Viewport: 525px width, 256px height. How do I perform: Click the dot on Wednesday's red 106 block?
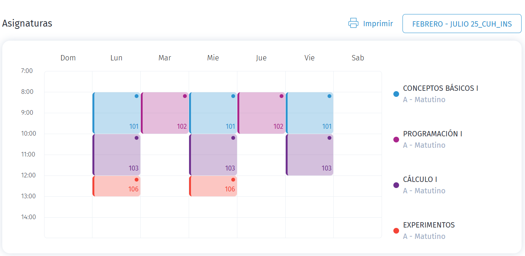(x=233, y=180)
